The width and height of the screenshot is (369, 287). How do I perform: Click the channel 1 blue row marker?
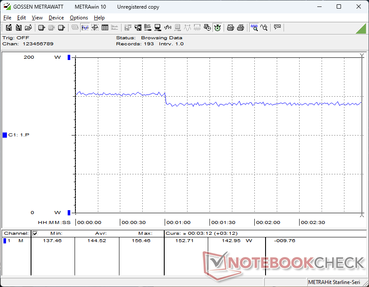pyautogui.click(x=5, y=240)
